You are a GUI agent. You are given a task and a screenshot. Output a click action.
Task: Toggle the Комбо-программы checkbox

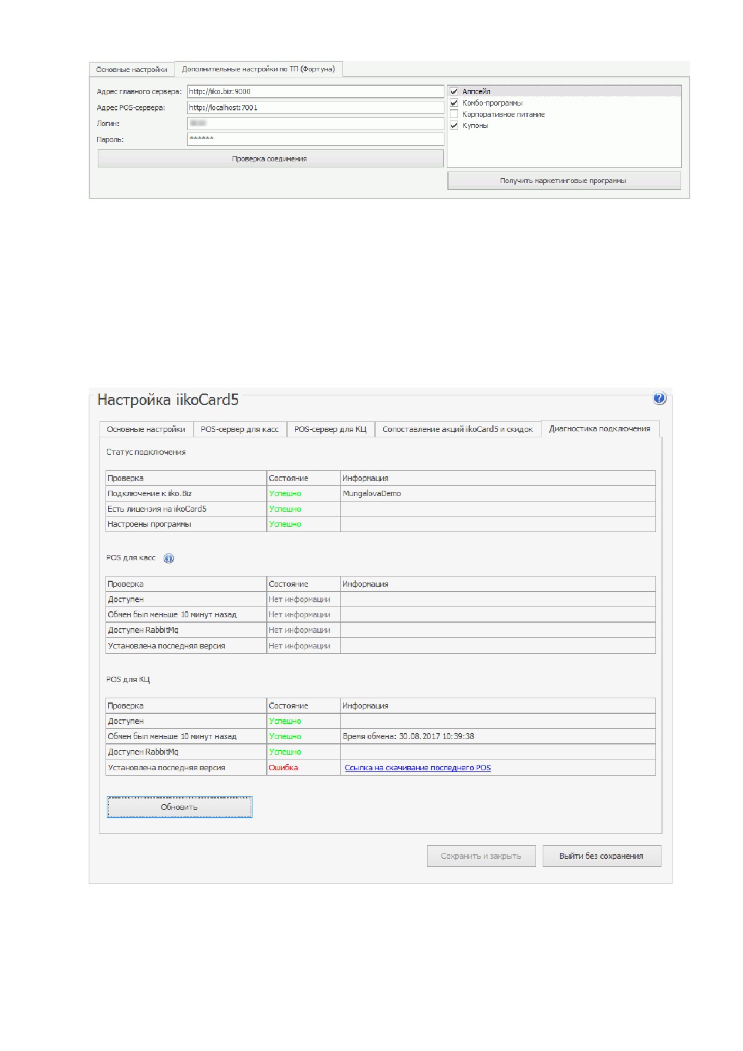click(454, 103)
